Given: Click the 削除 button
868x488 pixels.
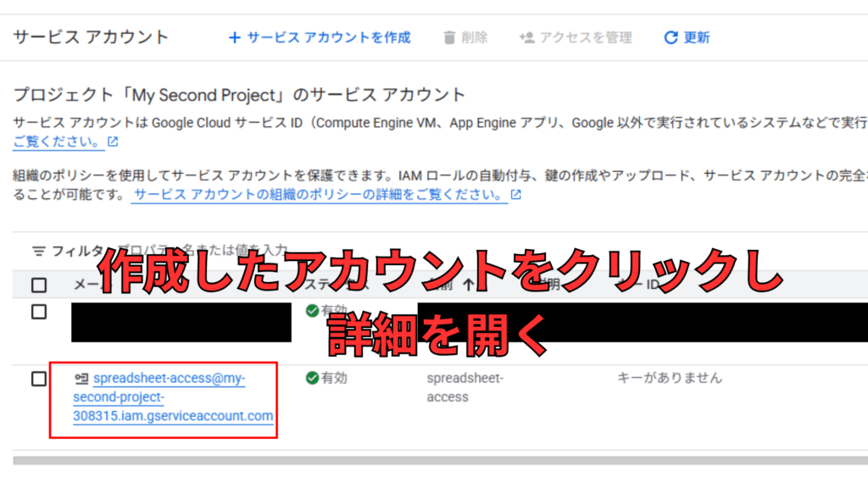Looking at the screenshot, I should coord(465,37).
